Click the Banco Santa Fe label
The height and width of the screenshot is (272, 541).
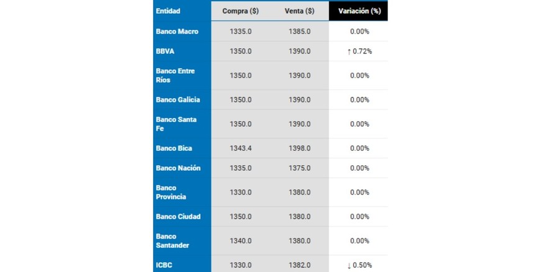(176, 124)
